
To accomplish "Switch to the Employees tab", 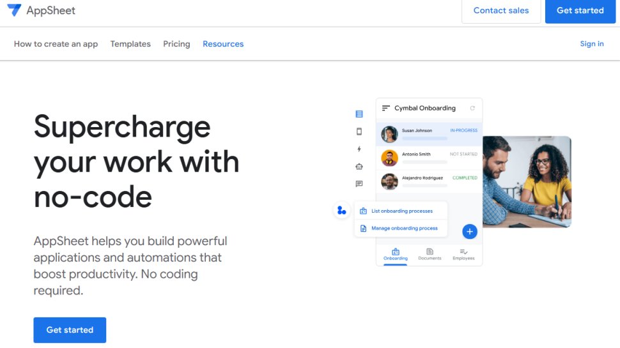I will 463,255.
